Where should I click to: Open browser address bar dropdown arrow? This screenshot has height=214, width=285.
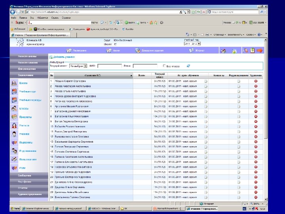[188, 12]
